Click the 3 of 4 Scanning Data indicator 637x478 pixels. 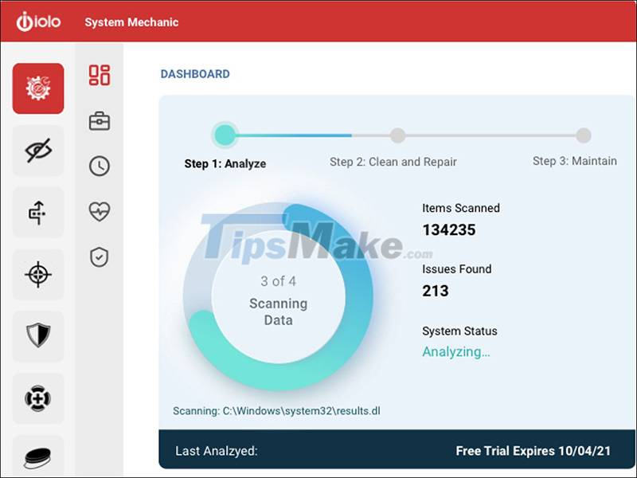pos(279,299)
